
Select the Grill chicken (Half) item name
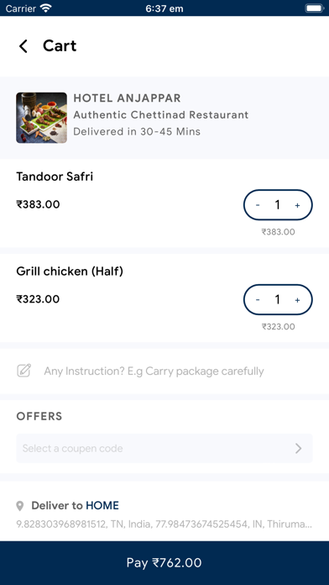point(70,271)
